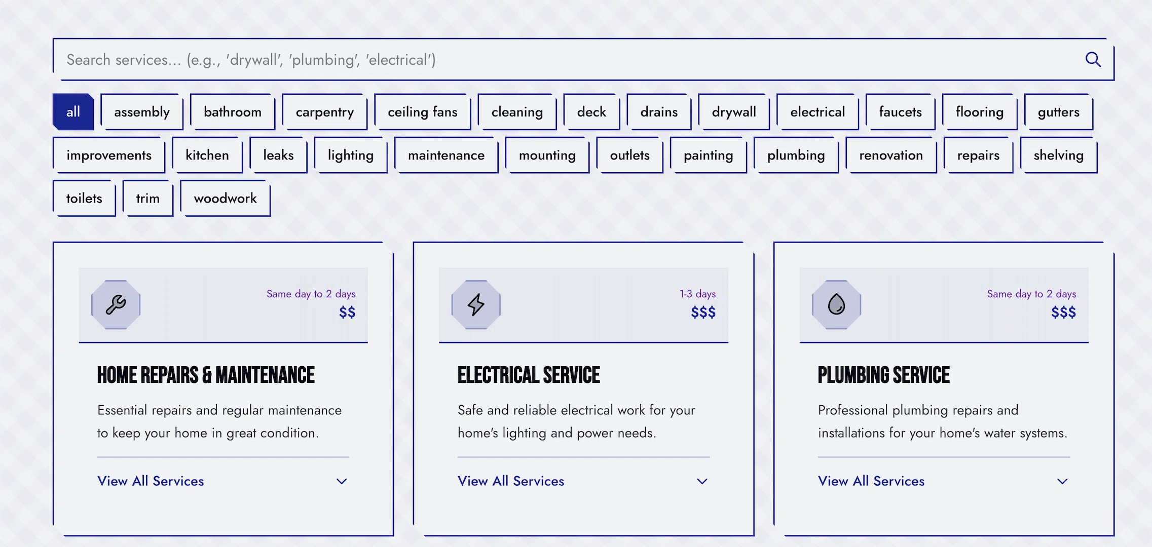Click the search magnifier icon
This screenshot has height=547, width=1152.
point(1094,59)
